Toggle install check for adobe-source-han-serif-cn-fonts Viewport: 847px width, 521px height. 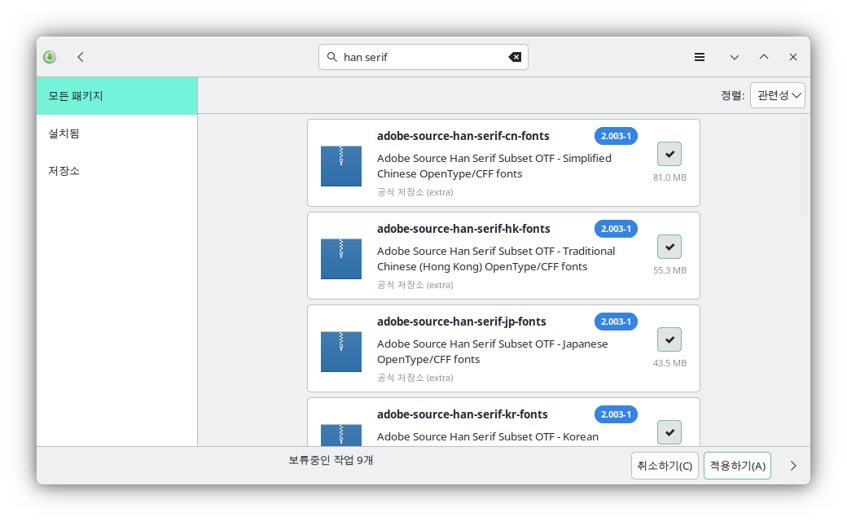click(669, 154)
